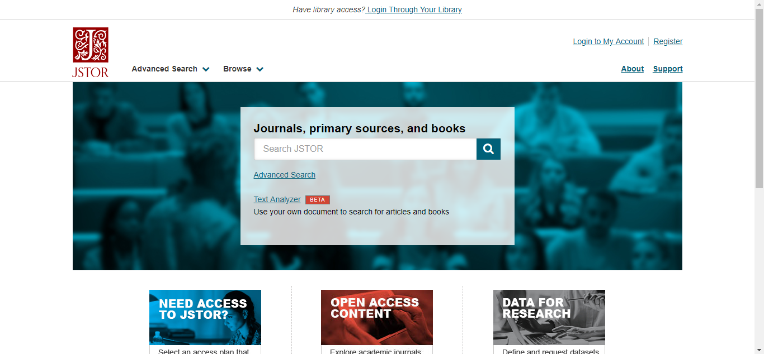This screenshot has height=354, width=764.
Task: Click 'Use your own document' description text
Action: 351,212
